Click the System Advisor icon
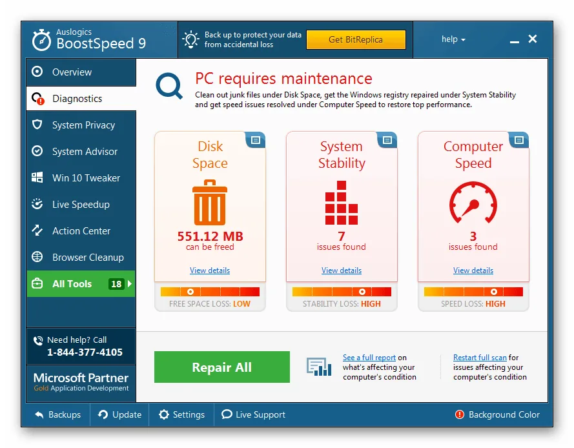This screenshot has width=574, height=448. [x=39, y=151]
